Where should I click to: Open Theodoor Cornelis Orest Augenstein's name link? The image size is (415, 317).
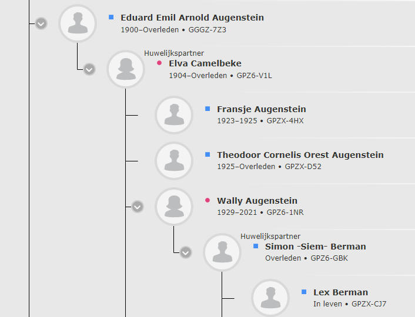click(x=300, y=155)
